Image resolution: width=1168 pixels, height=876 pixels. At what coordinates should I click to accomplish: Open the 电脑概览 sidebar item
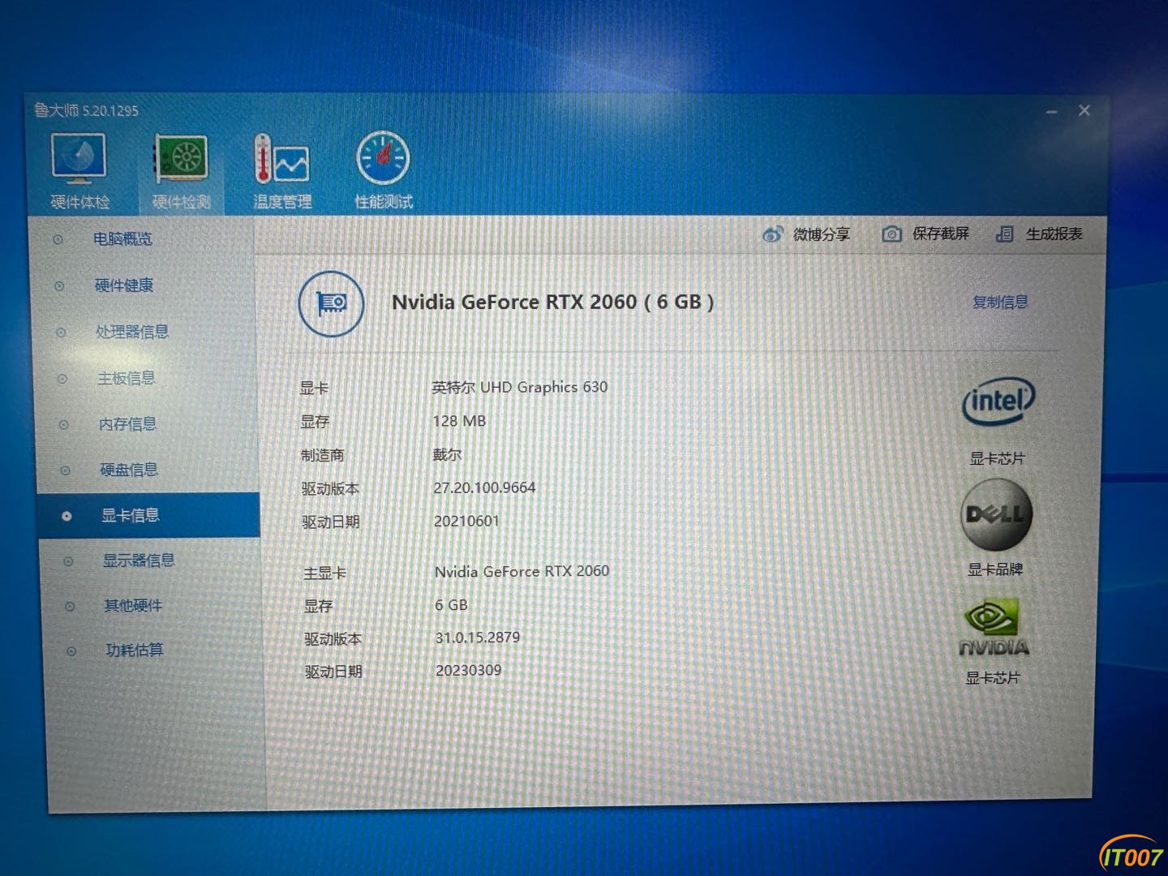(122, 239)
